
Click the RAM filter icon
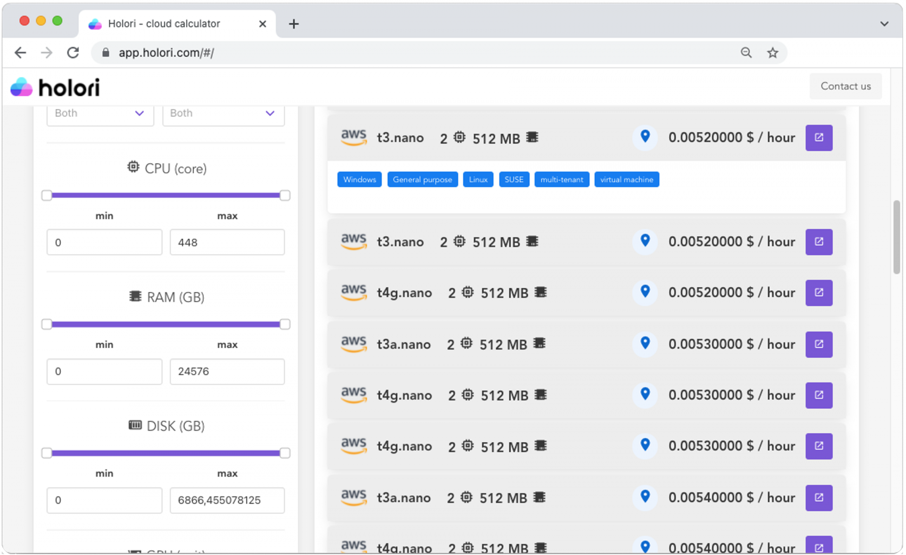132,297
